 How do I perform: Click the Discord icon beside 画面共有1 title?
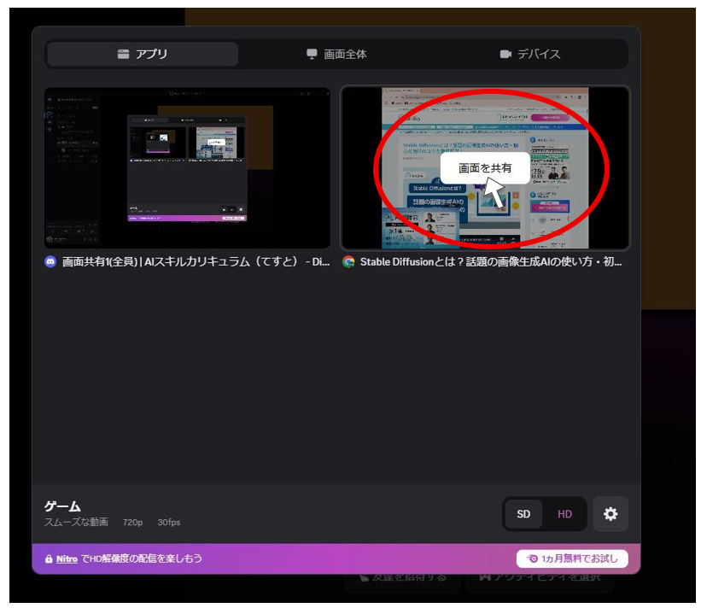click(x=50, y=262)
